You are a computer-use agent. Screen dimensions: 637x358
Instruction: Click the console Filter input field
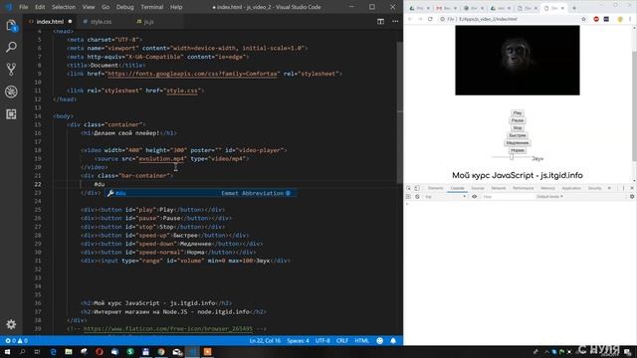[x=507, y=197]
